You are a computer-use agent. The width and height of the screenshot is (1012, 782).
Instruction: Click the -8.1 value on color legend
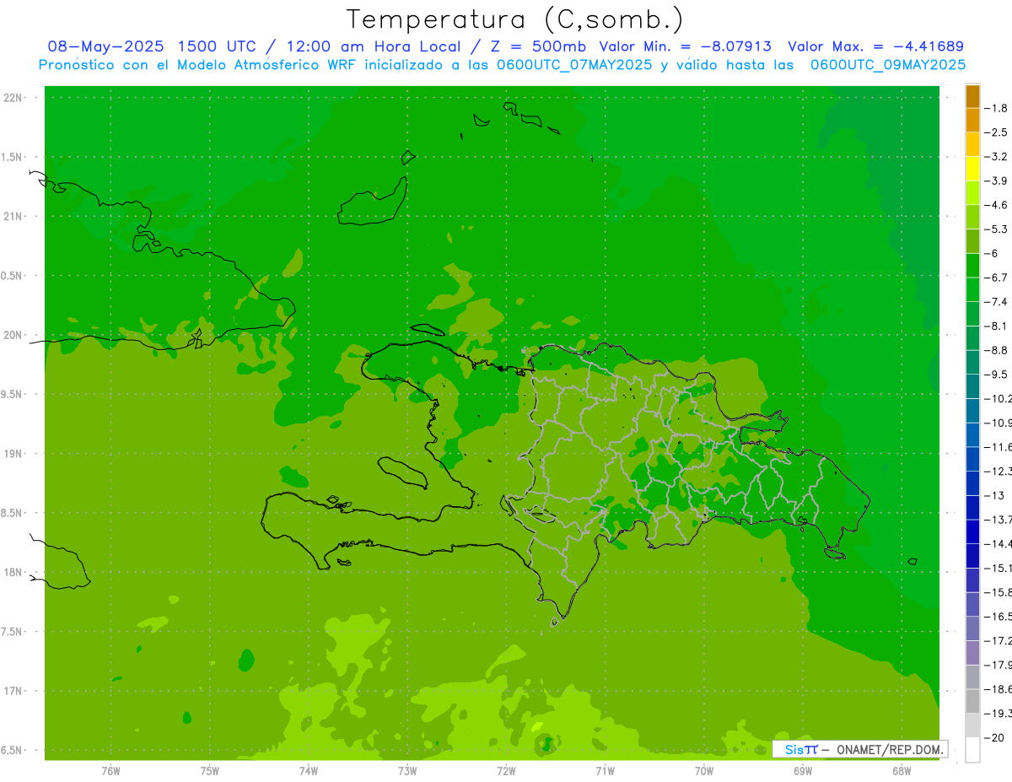[997, 326]
